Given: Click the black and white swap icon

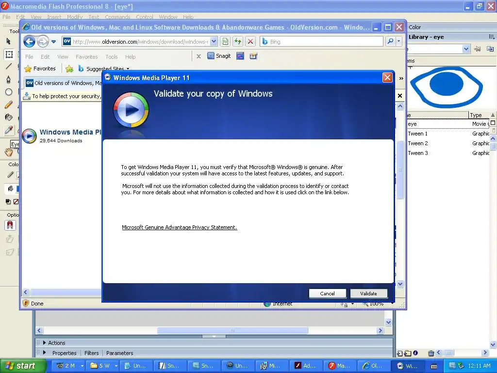Looking at the screenshot, I should coord(8,202).
